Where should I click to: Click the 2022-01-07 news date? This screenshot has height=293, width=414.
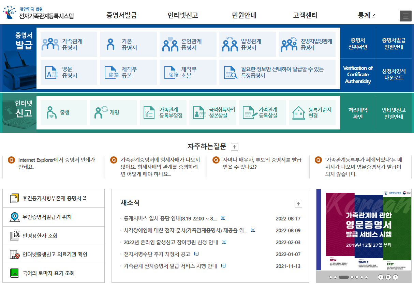point(288,254)
